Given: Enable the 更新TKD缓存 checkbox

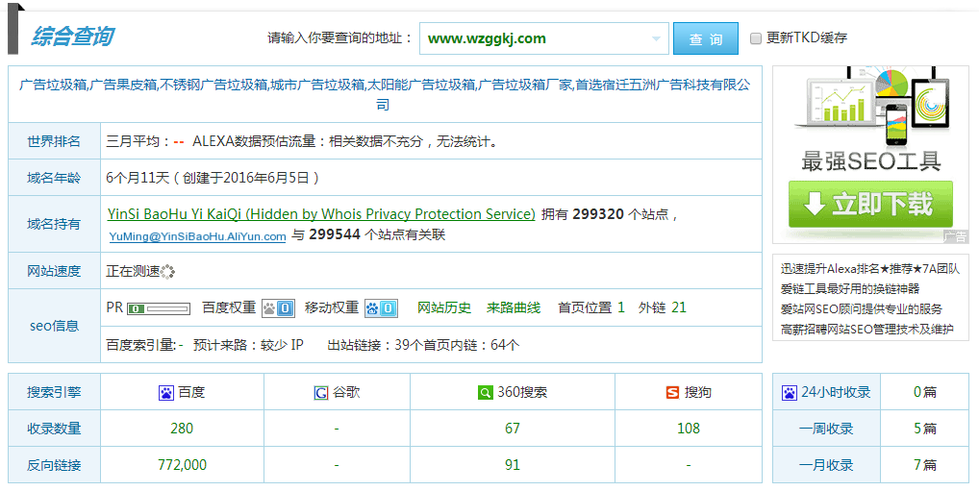Looking at the screenshot, I should 756,38.
